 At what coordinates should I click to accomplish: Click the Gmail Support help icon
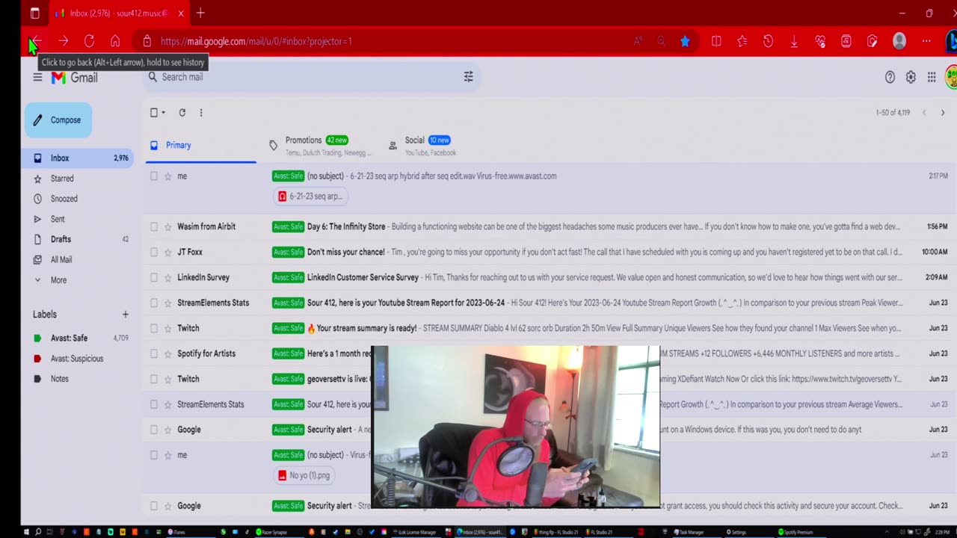tap(890, 77)
